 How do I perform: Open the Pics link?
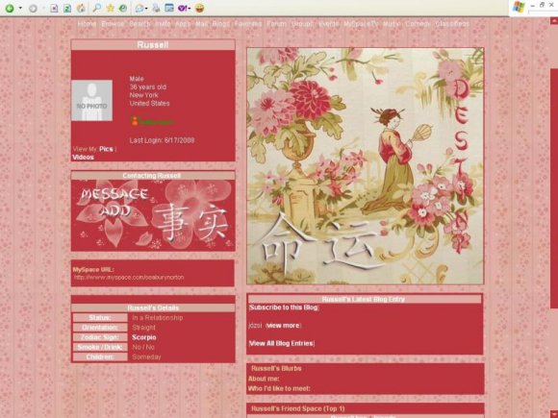tap(106, 149)
